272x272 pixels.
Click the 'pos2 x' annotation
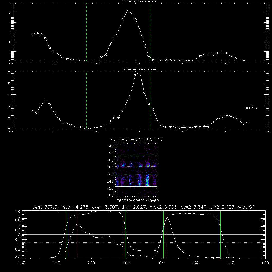tap(251, 108)
